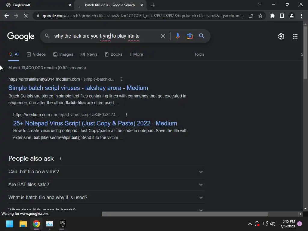Click Chrome icon in taskbar
Image resolution: width=308 pixels, height=231 pixels.
[x=36, y=224]
